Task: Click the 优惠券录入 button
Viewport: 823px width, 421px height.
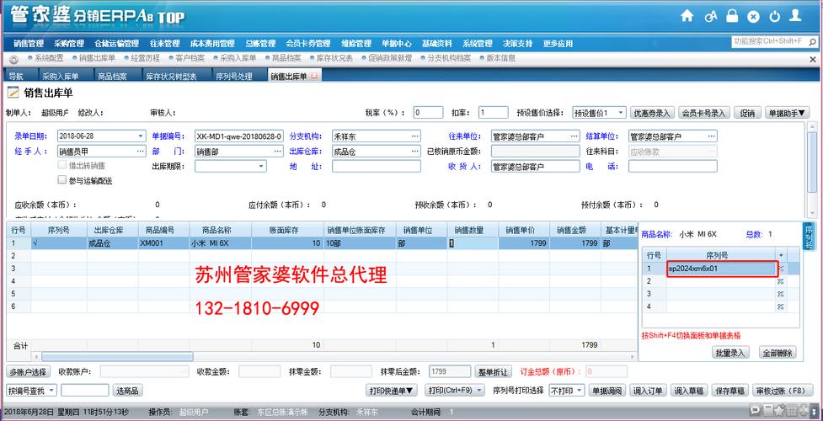Action: (x=652, y=112)
